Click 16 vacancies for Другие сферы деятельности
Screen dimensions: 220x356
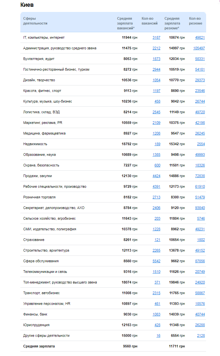click(x=158, y=335)
